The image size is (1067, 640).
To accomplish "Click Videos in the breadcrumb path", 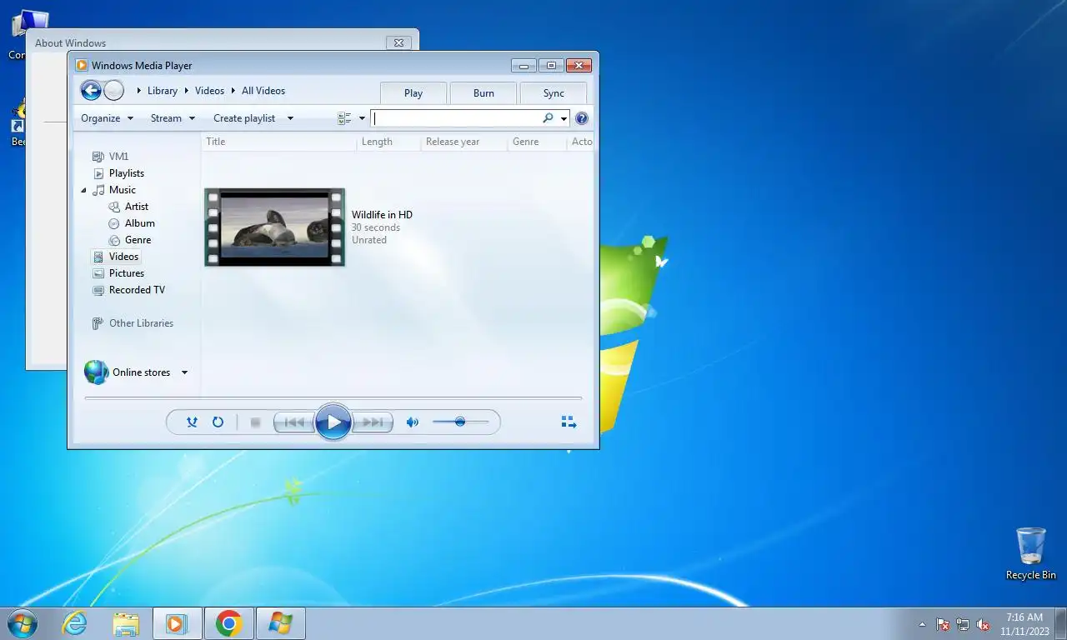I will click(x=209, y=91).
